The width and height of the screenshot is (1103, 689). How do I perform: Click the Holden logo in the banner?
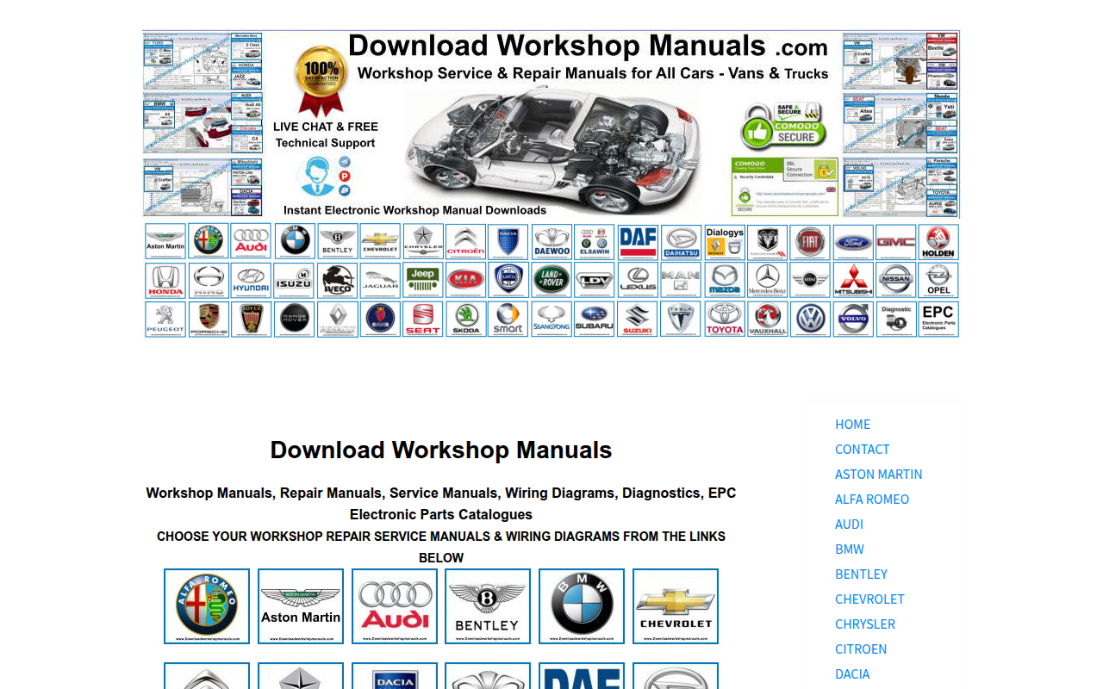click(x=938, y=242)
